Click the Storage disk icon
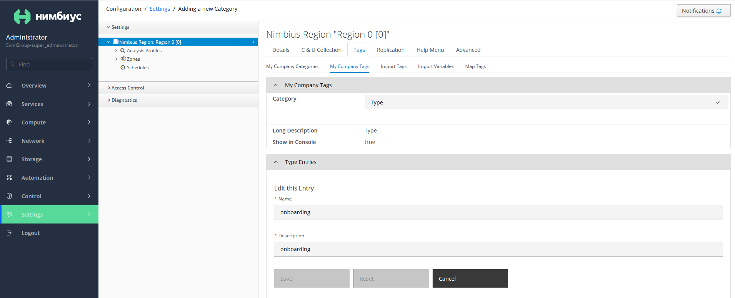Viewport: 735px width, 298px height. 9,159
